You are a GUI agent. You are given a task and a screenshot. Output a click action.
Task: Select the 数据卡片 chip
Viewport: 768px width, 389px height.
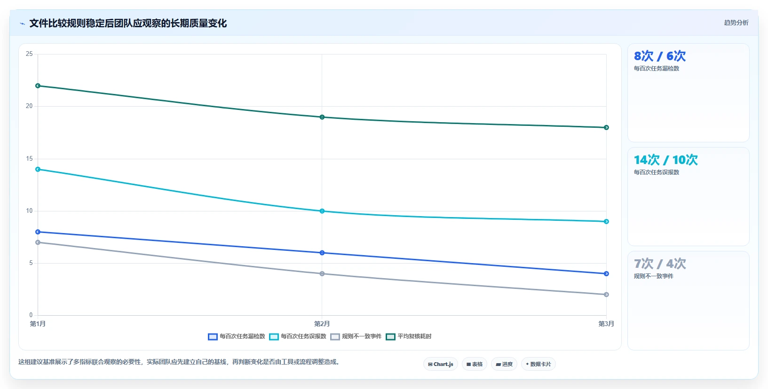(x=538, y=364)
